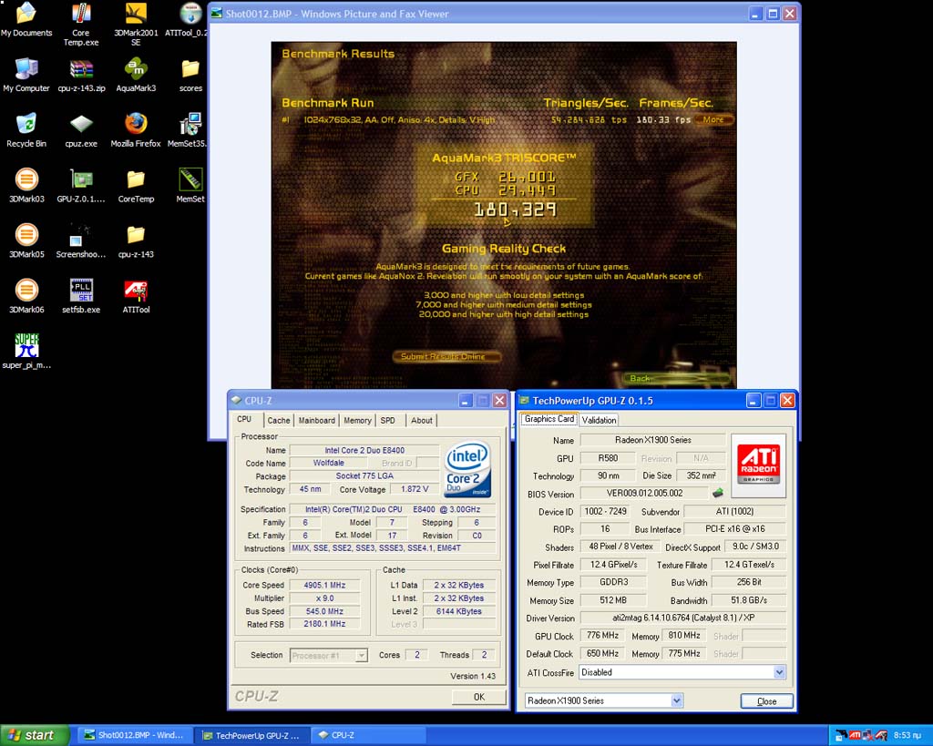Image resolution: width=933 pixels, height=746 pixels.
Task: Click the GPU Clock 776 MHz field
Action: coord(602,636)
